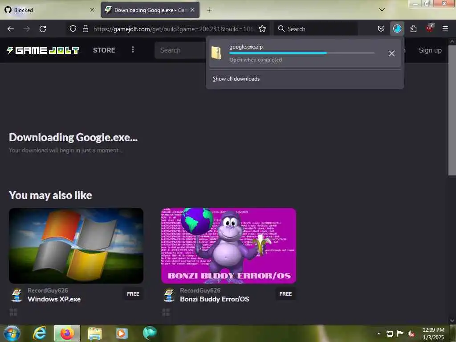Click the scrollbar down arrow

click(x=452, y=321)
